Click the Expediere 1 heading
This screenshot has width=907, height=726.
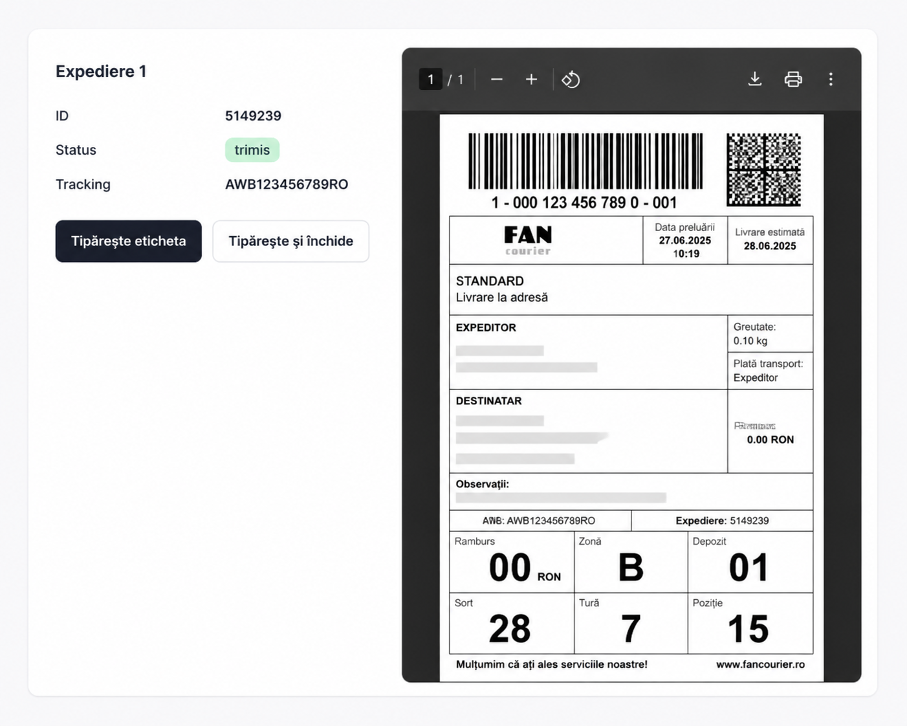(101, 71)
